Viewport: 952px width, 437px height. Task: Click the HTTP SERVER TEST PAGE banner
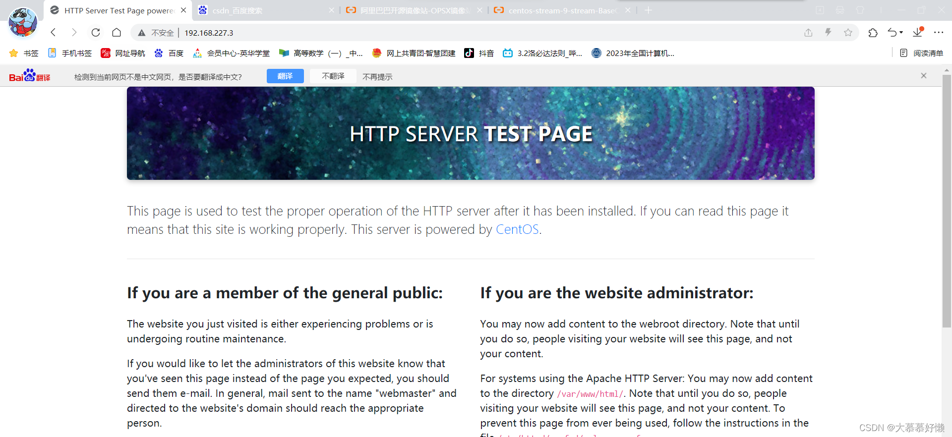tap(471, 133)
